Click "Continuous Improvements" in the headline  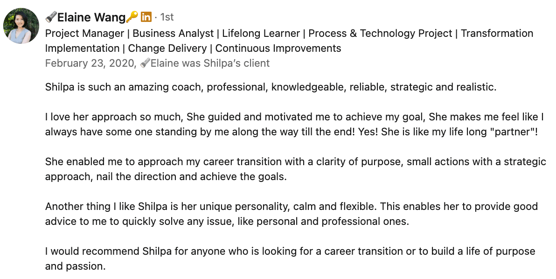click(278, 49)
